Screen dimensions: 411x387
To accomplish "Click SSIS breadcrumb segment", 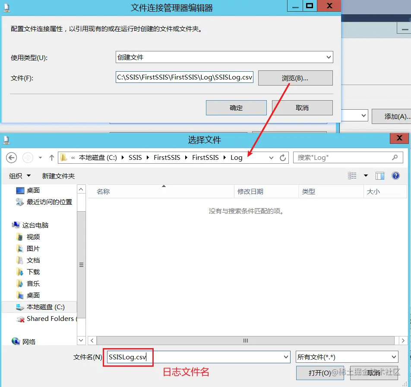I will pyautogui.click(x=135, y=158).
